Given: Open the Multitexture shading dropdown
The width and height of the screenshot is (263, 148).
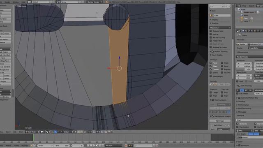Looking at the screenshot, I should point(220,28).
